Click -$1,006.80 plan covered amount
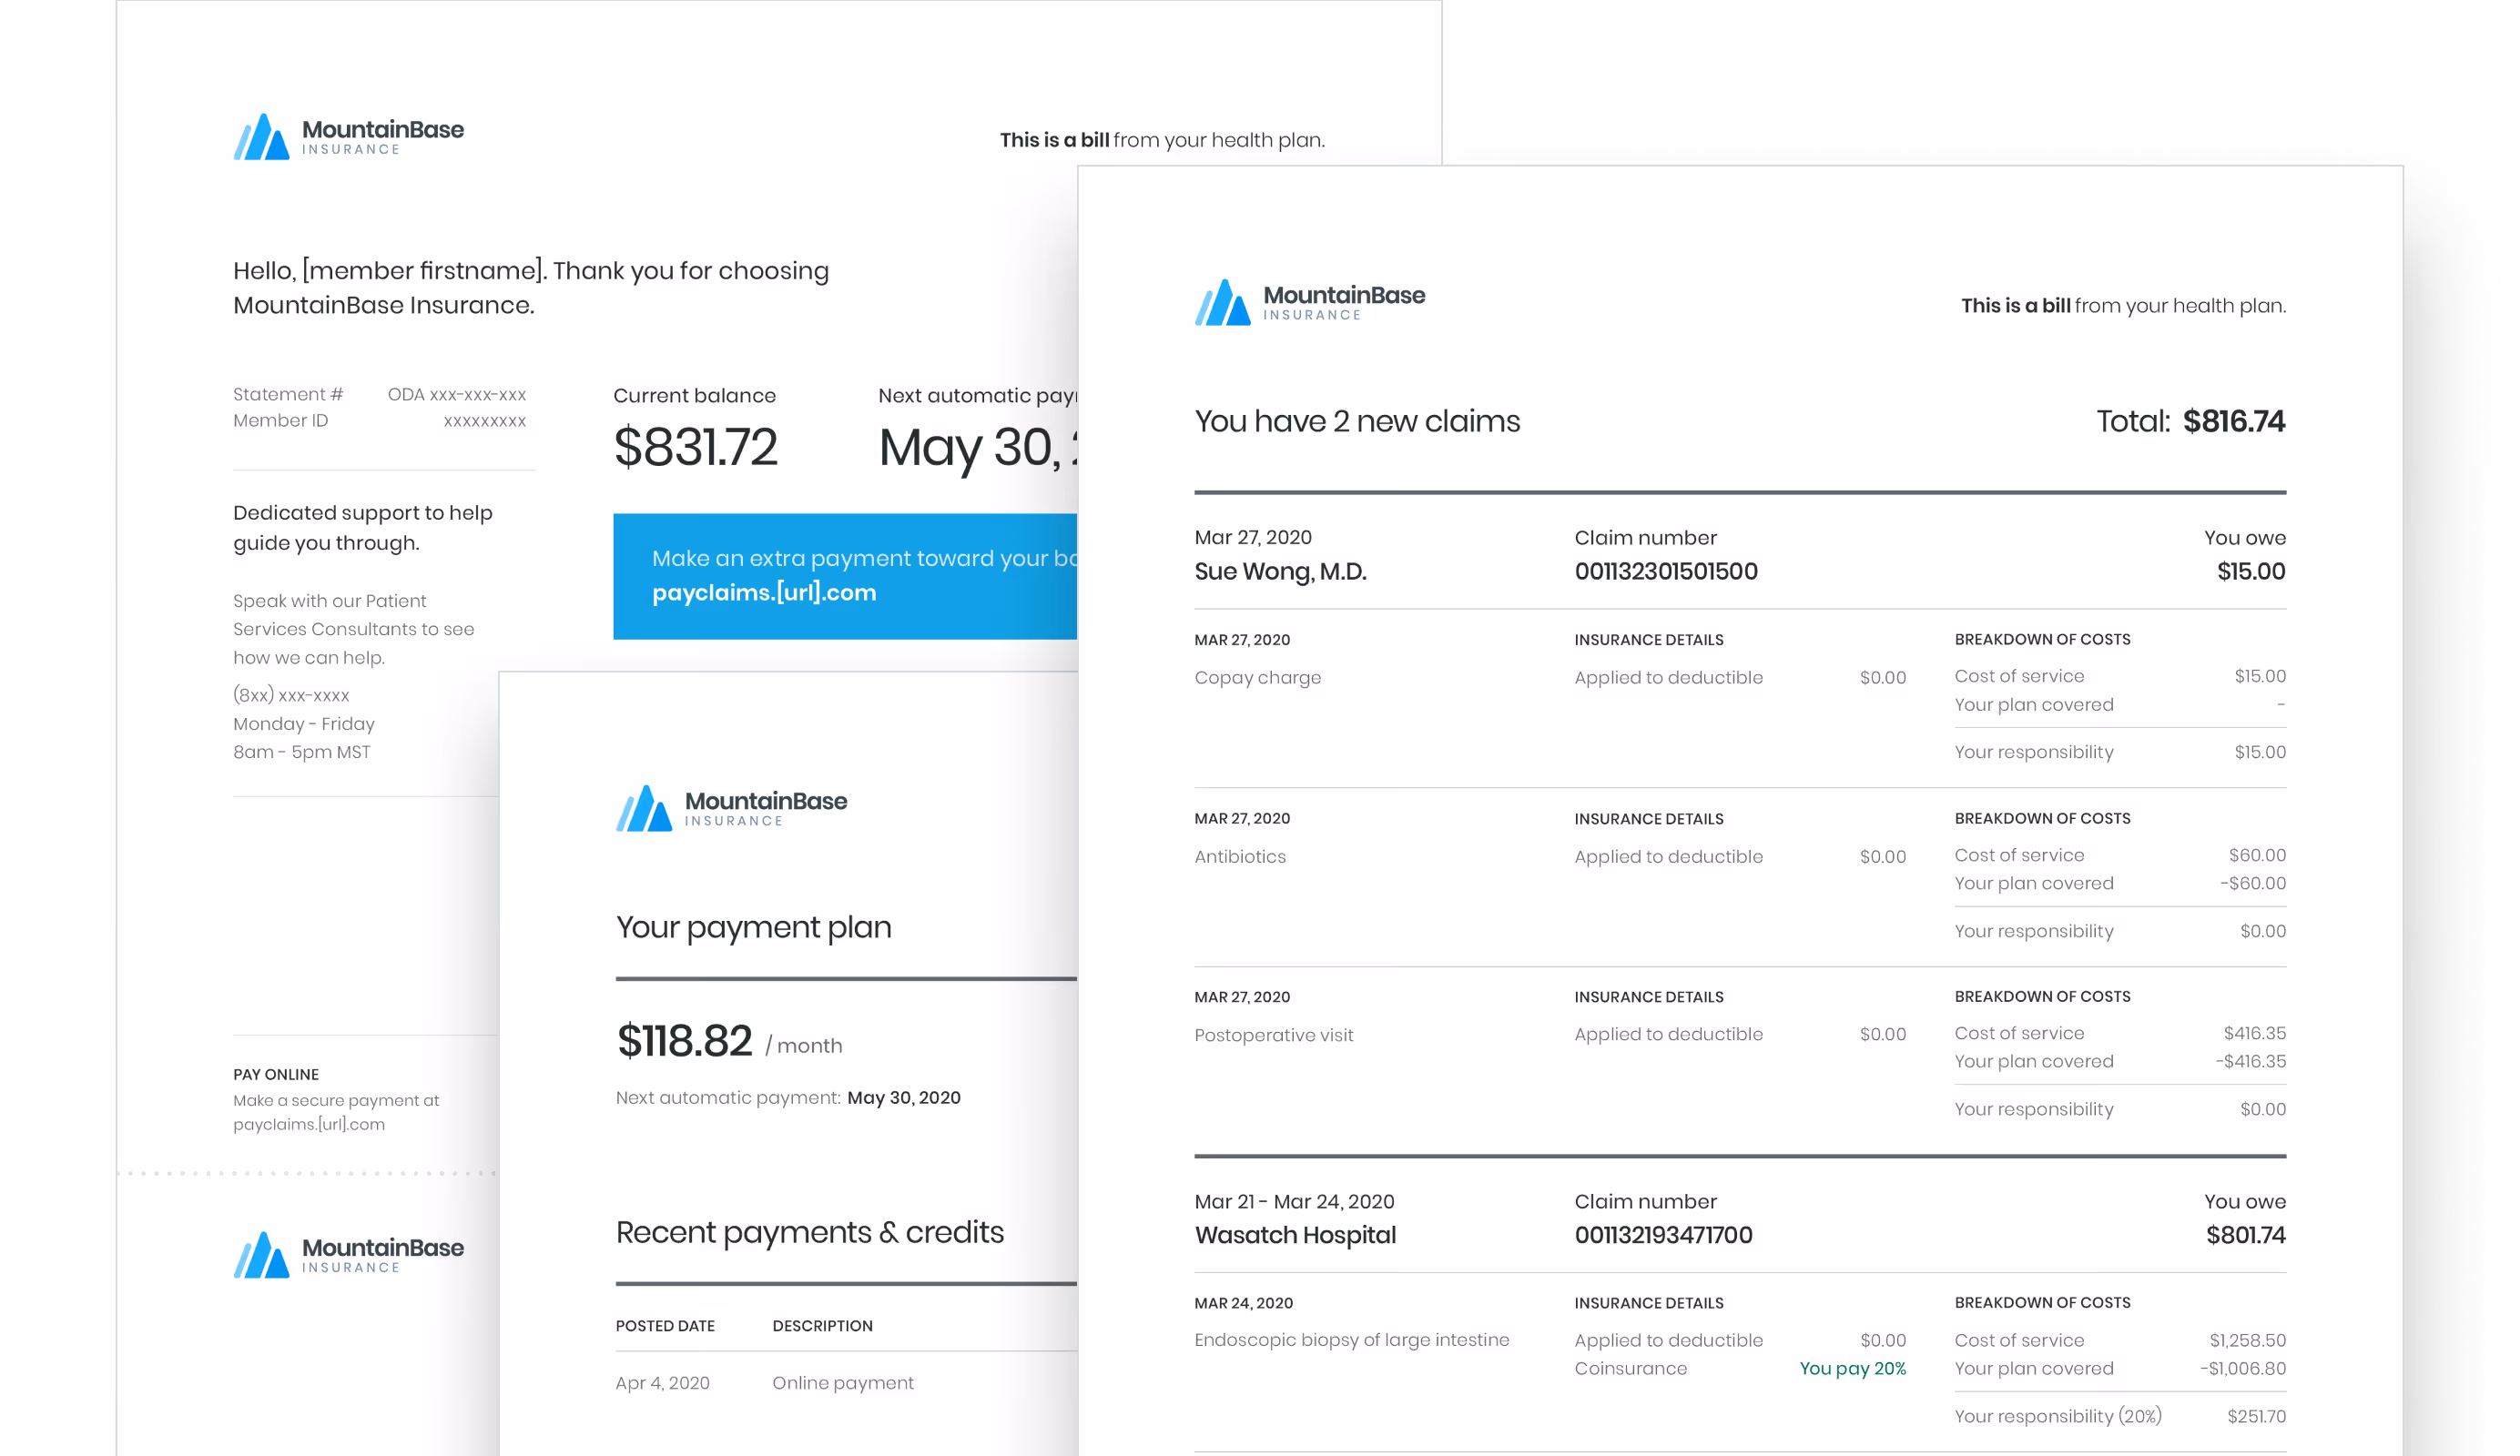This screenshot has height=1456, width=2520. pyautogui.click(x=2243, y=1369)
